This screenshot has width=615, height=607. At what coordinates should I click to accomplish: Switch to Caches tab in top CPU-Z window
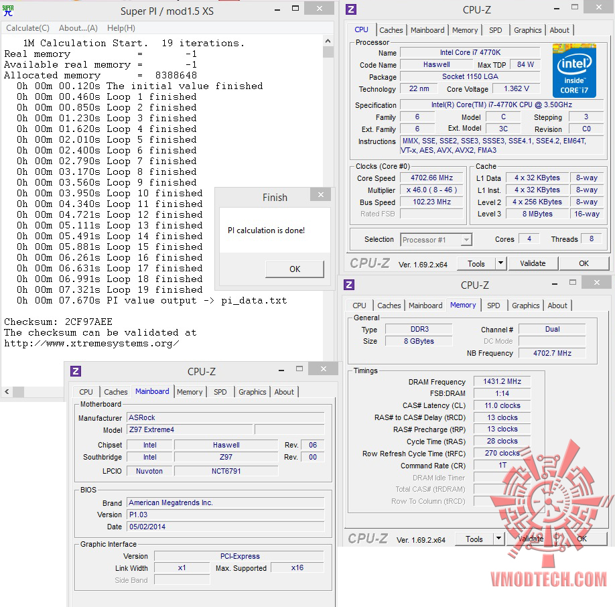click(391, 30)
